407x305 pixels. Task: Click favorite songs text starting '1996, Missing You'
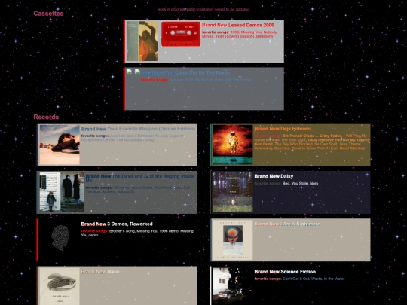[x=240, y=34]
